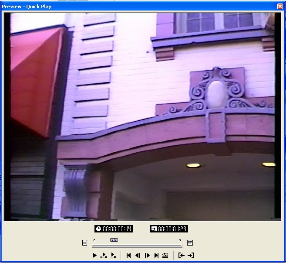Viewport: 286px width, 263px height.
Task: Click the clock icon in timecode box
Action: [x=98, y=229]
